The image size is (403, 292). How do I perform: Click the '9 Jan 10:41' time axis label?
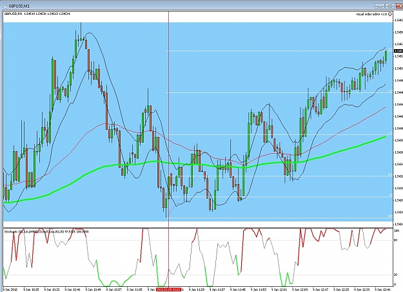(72, 289)
